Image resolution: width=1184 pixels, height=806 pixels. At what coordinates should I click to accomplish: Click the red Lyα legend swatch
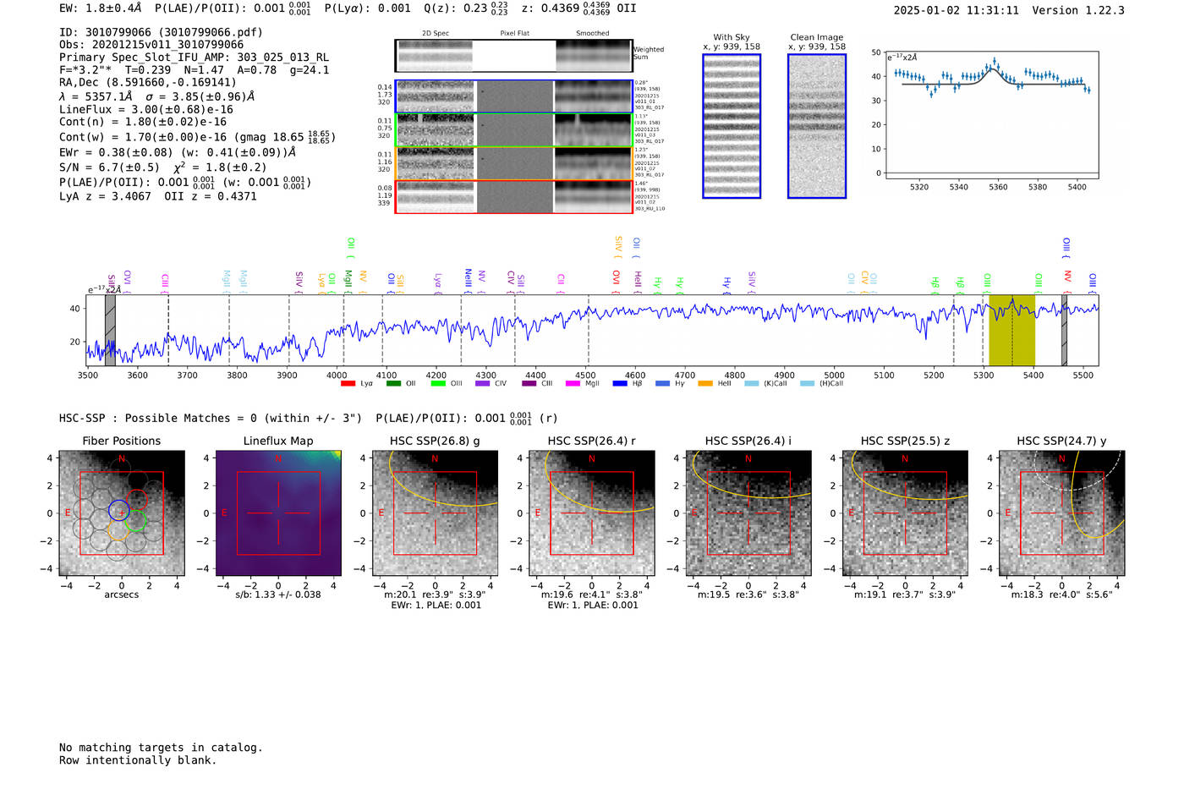point(348,384)
